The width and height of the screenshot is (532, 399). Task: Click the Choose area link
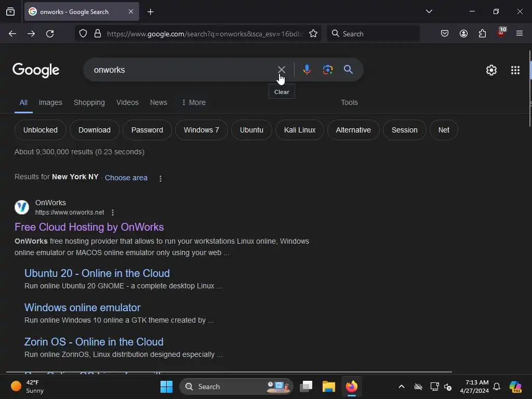pos(126,178)
